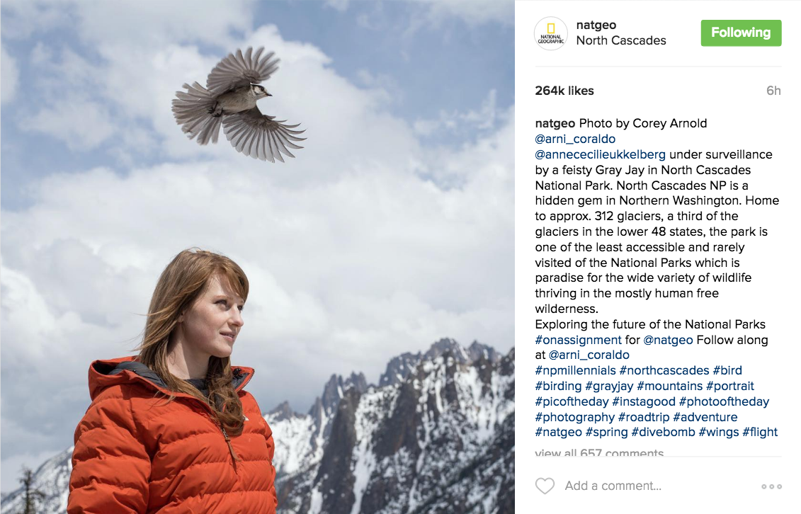Click natgeo username starting the caption

coord(555,123)
